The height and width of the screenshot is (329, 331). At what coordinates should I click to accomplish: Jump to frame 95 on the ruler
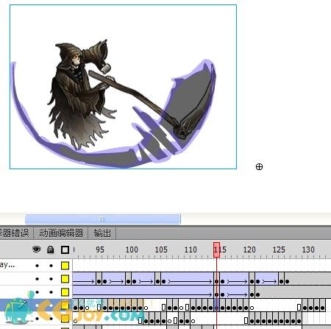pos(100,250)
